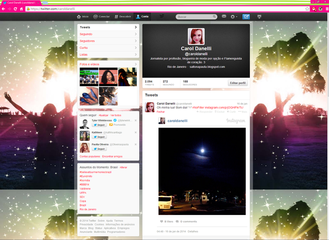Open the Descobrir tab
The height and width of the screenshot is (240, 329).
(123, 17)
